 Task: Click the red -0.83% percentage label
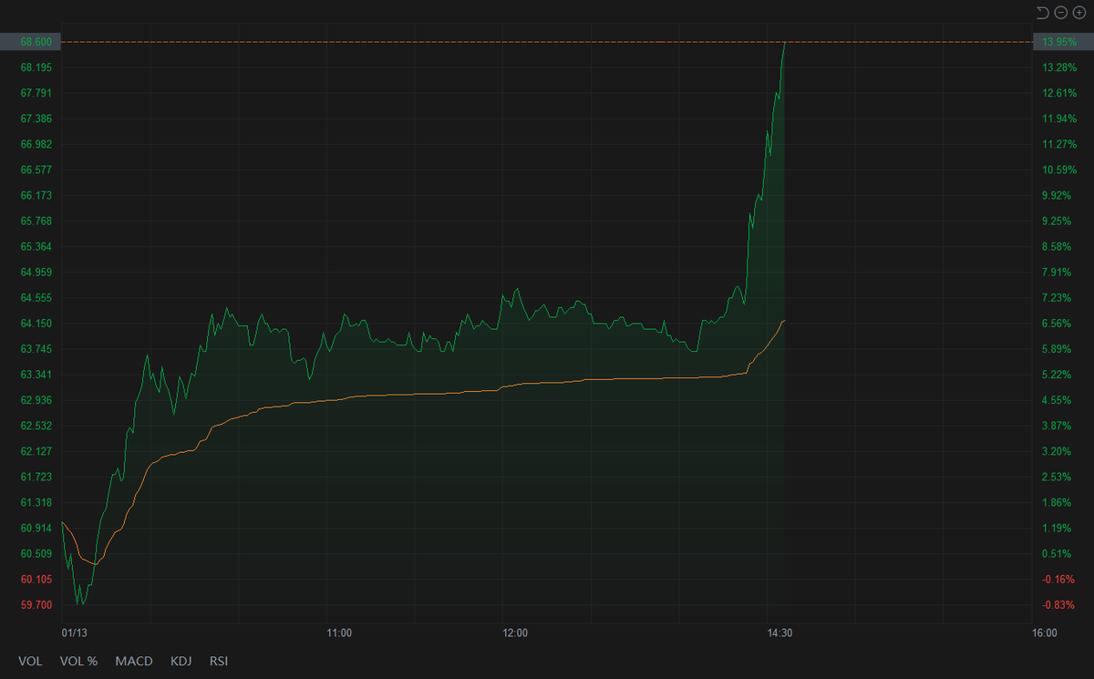click(x=1059, y=604)
